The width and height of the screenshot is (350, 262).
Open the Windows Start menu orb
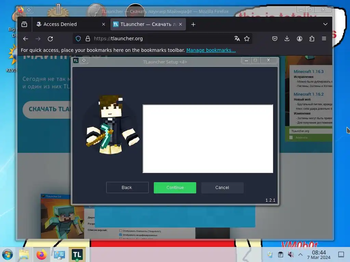(8, 254)
